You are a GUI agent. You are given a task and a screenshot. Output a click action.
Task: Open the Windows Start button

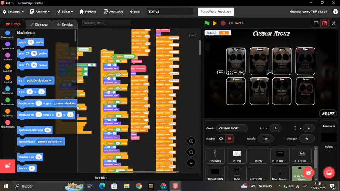coord(6,186)
